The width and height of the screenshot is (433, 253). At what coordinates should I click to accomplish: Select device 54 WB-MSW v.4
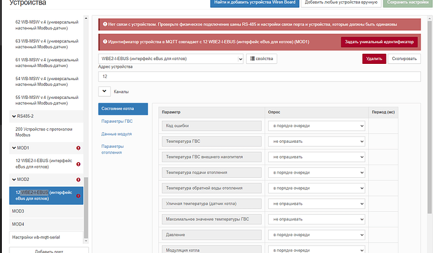coord(46,81)
